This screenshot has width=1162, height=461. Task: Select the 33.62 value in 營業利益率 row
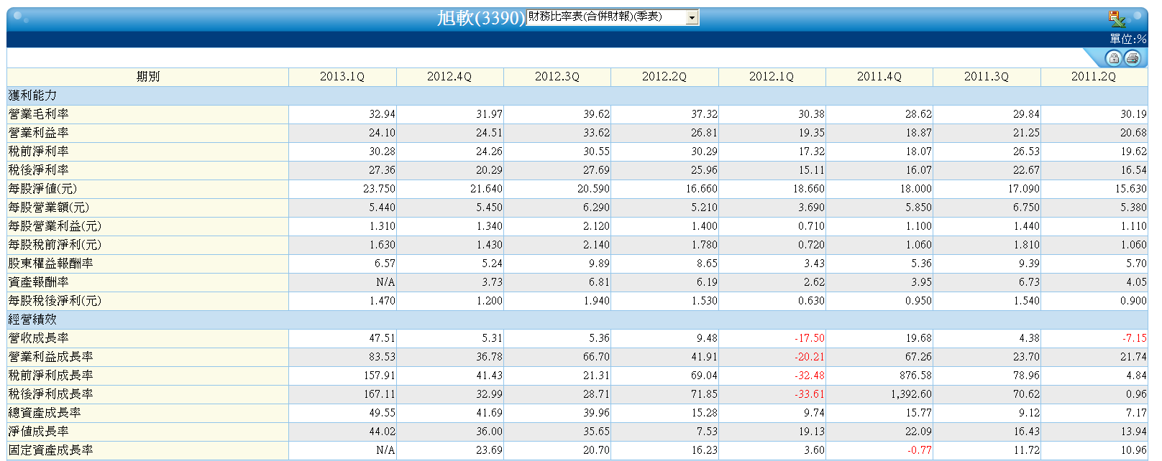click(597, 133)
